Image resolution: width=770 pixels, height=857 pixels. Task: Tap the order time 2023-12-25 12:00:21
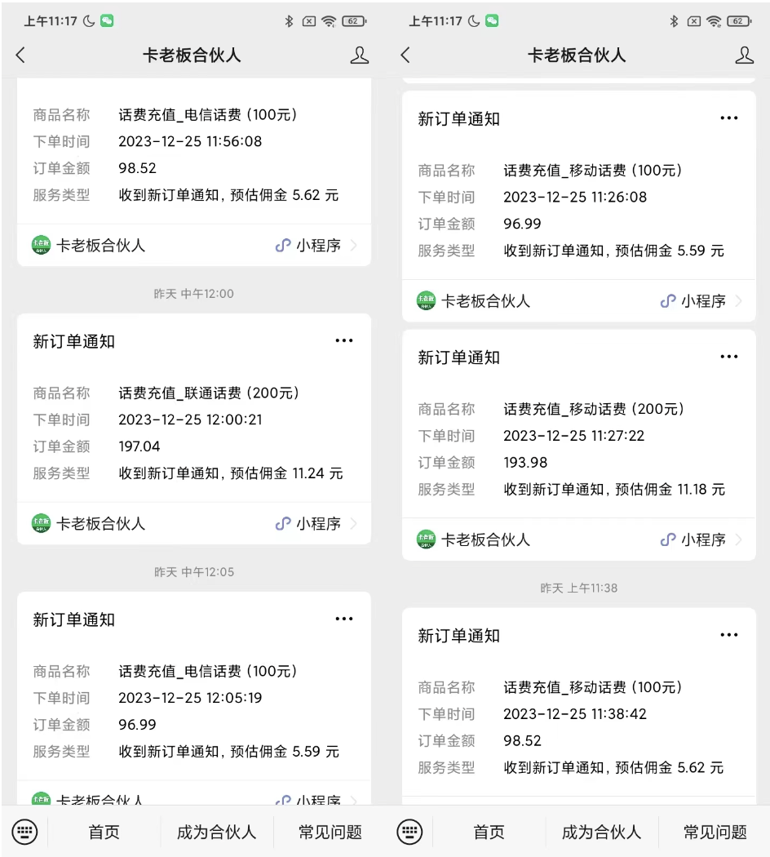190,420
